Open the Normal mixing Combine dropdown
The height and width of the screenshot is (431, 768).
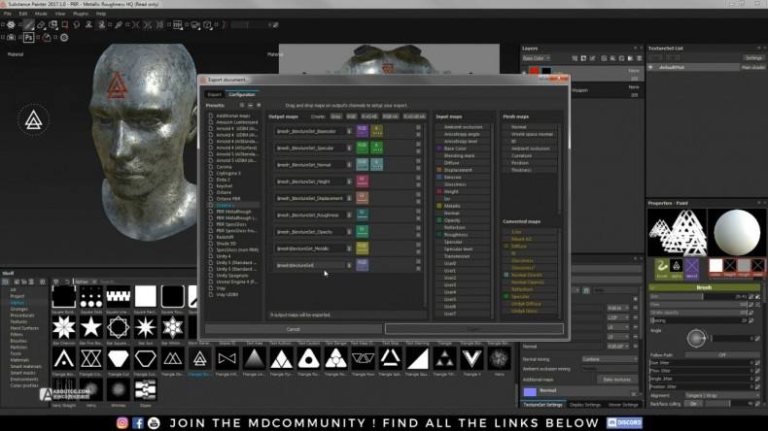(x=610, y=359)
